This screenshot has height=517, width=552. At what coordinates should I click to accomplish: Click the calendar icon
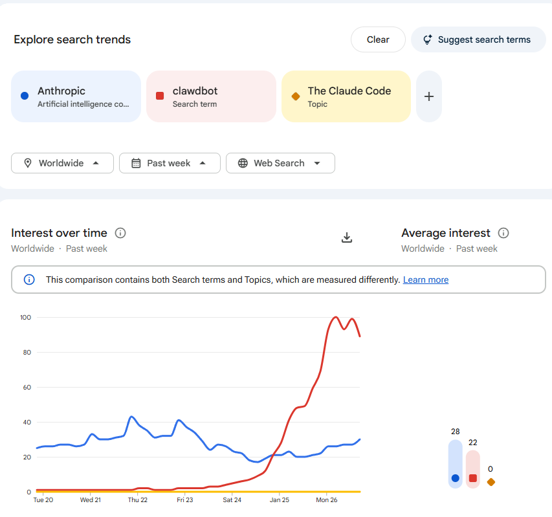click(136, 163)
